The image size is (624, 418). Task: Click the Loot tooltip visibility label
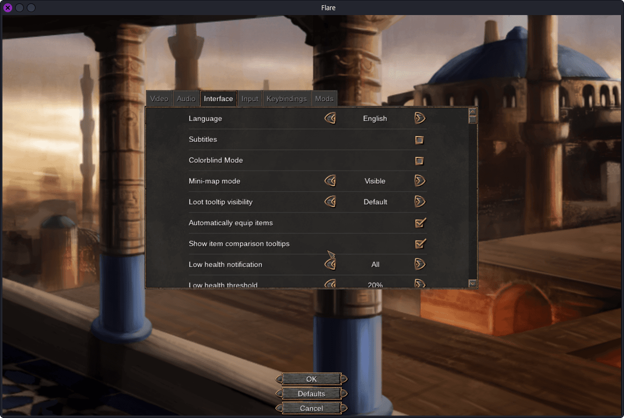220,202
